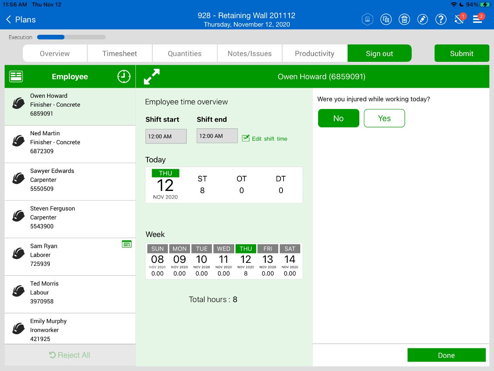Open help with the question mark icon
The width and height of the screenshot is (494, 371).
click(x=441, y=19)
